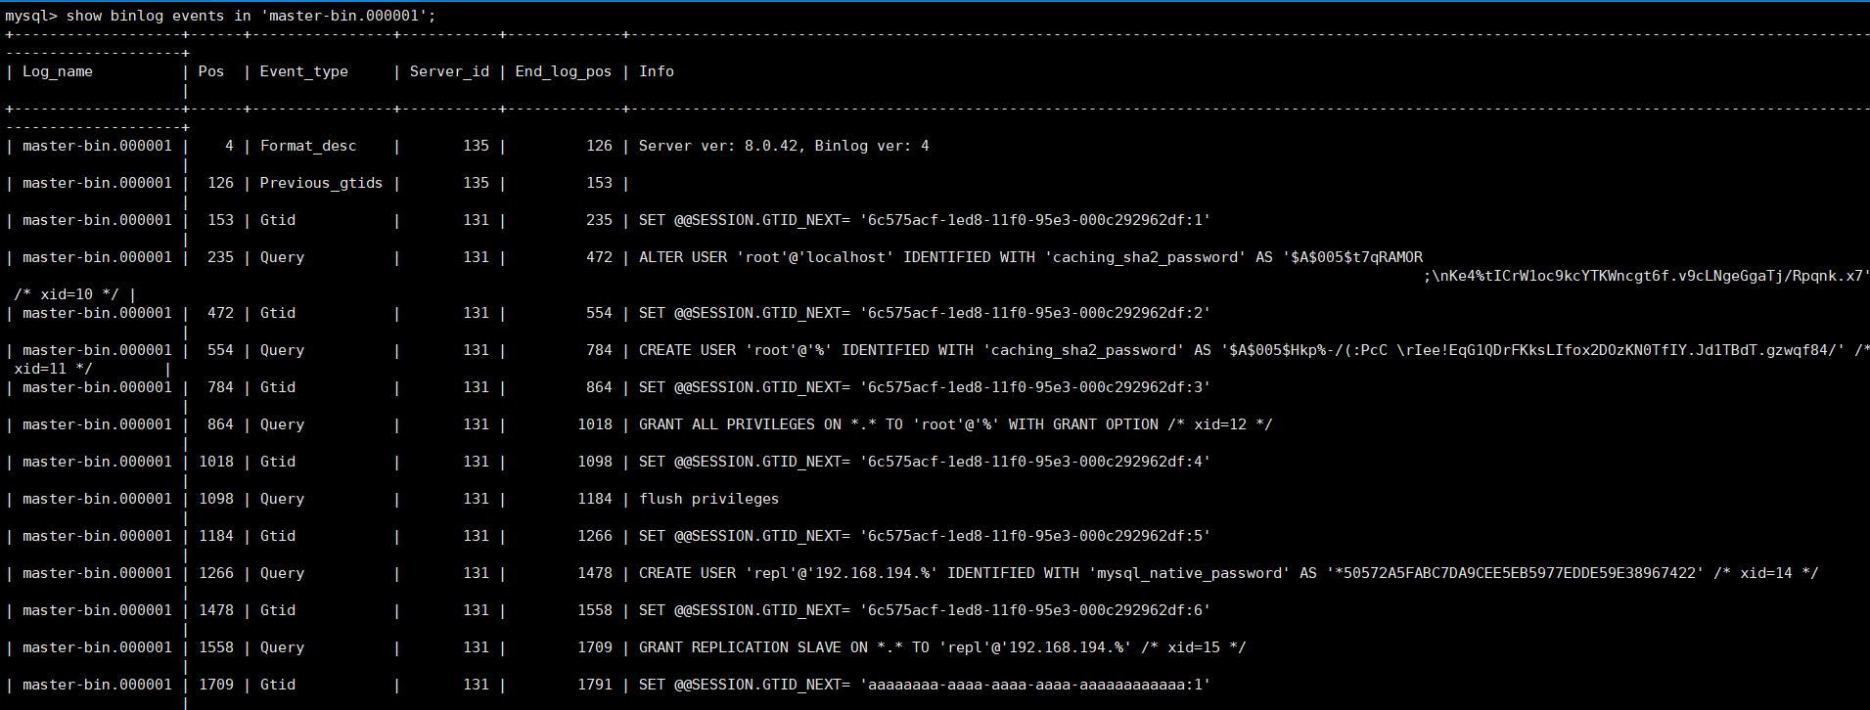The height and width of the screenshot is (710, 1870).
Task: Click the mysql> prompt command line
Action: coord(220,16)
